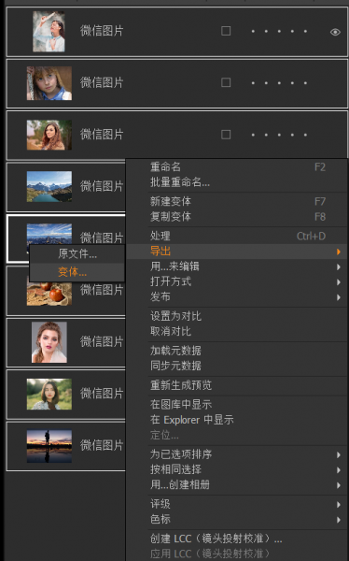Image resolution: width=349 pixels, height=561 pixels.
Task: Tick checkbox of freckled girl photo row
Action: (226, 83)
